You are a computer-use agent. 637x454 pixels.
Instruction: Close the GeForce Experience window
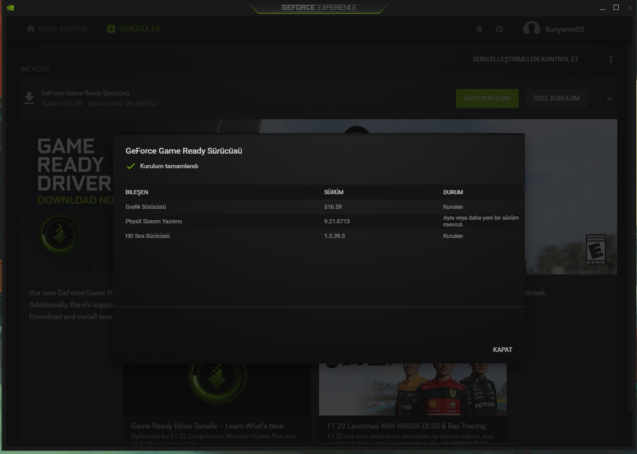[629, 7]
